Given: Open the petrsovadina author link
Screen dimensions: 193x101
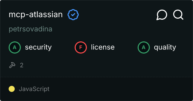Looking at the screenshot, I should tap(30, 29).
